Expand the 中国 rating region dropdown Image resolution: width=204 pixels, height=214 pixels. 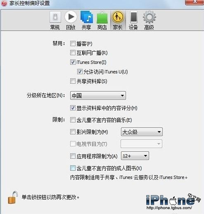(98, 96)
